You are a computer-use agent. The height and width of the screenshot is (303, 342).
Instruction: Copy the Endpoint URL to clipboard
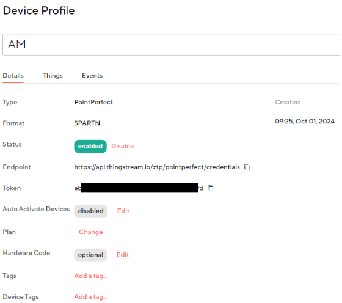(247, 167)
